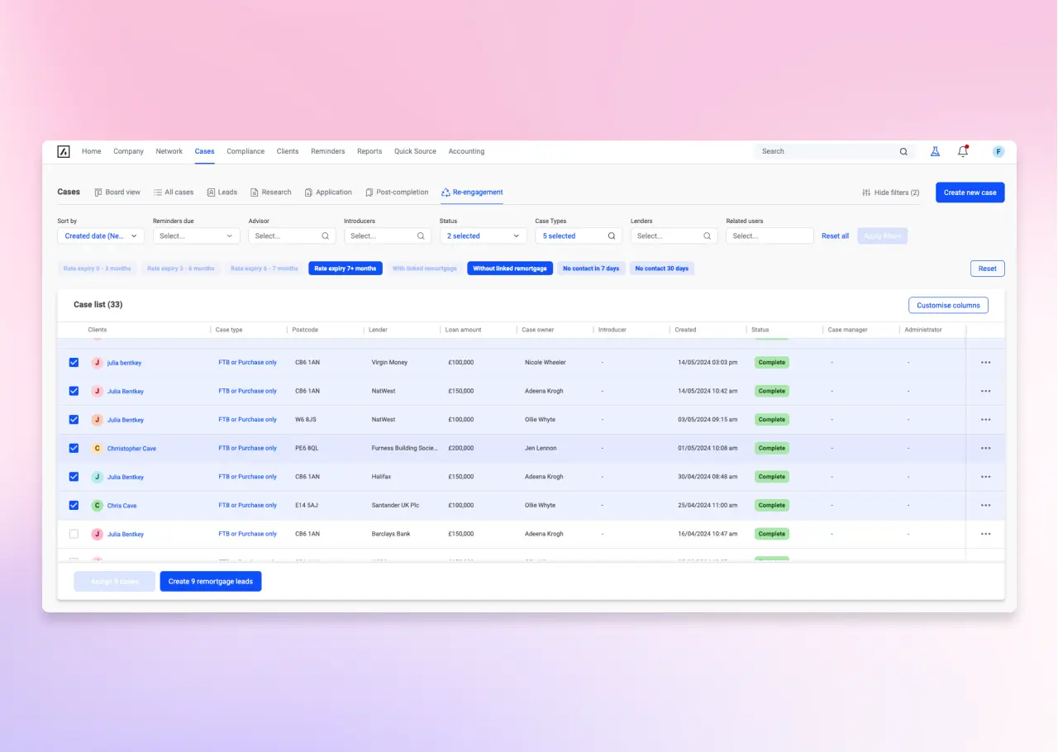The width and height of the screenshot is (1058, 752).
Task: Click the Create new case button
Action: click(x=970, y=193)
